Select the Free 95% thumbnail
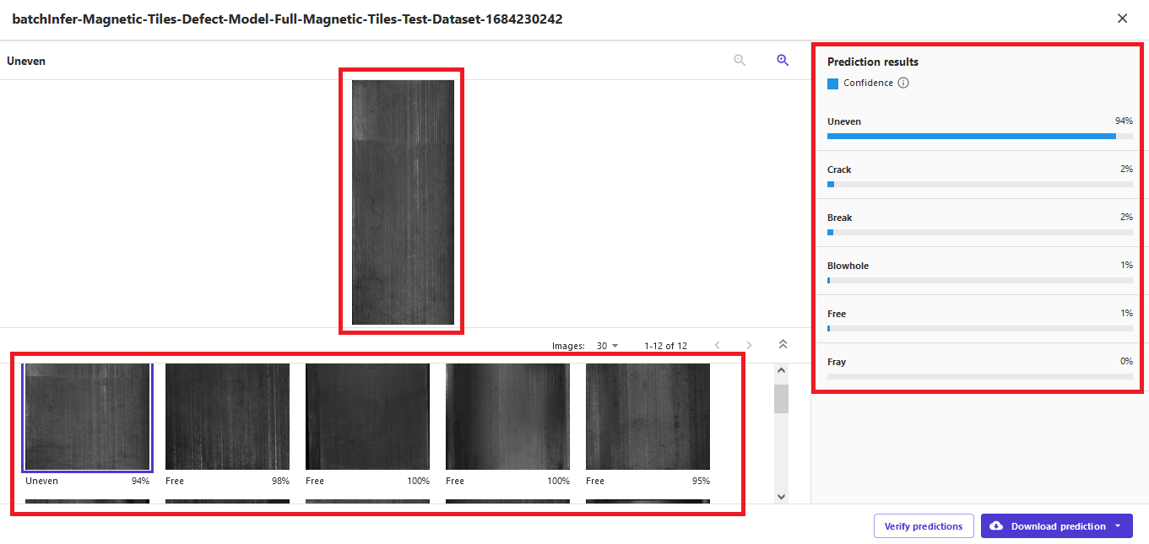 pos(648,417)
